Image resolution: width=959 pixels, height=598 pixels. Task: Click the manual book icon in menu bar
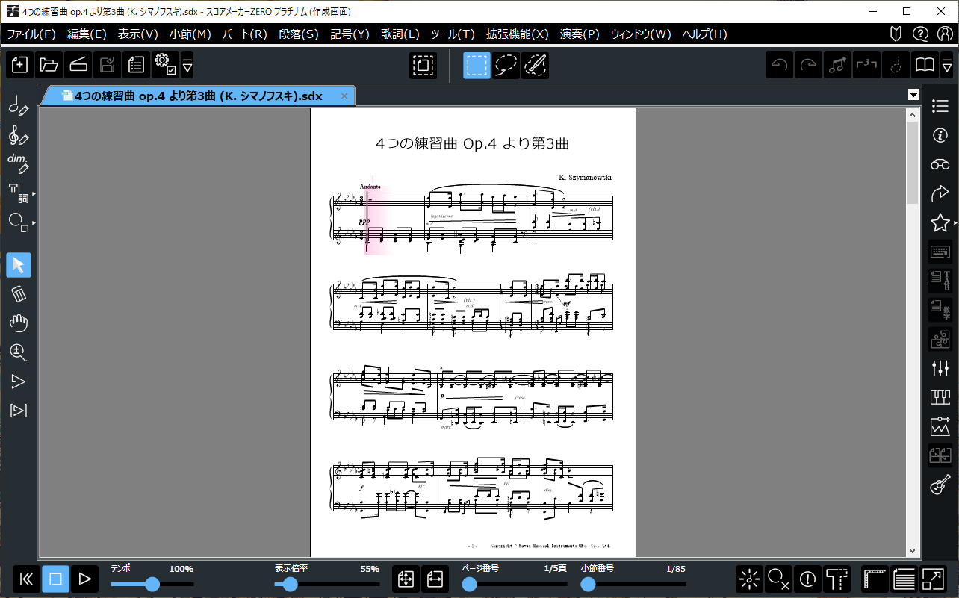897,34
